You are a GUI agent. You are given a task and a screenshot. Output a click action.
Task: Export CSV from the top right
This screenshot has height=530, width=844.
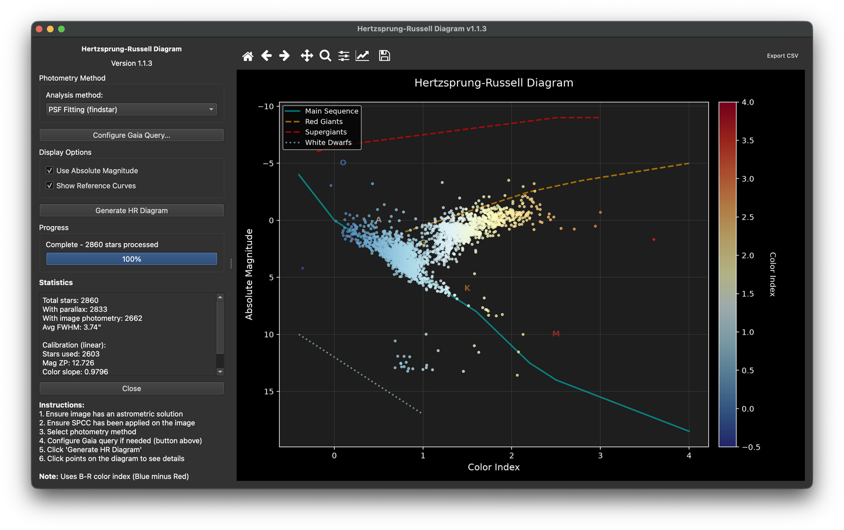pyautogui.click(x=782, y=56)
